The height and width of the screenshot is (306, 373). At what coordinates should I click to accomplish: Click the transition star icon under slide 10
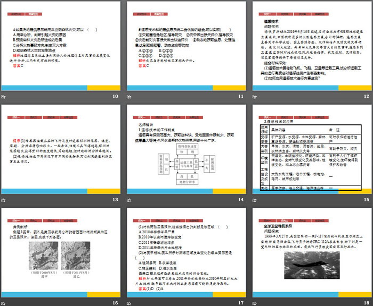[x=4, y=96]
